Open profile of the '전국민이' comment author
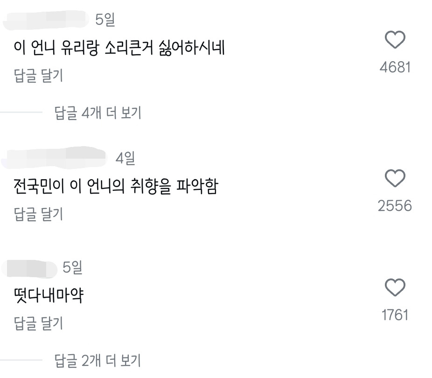 pyautogui.click(x=56, y=158)
